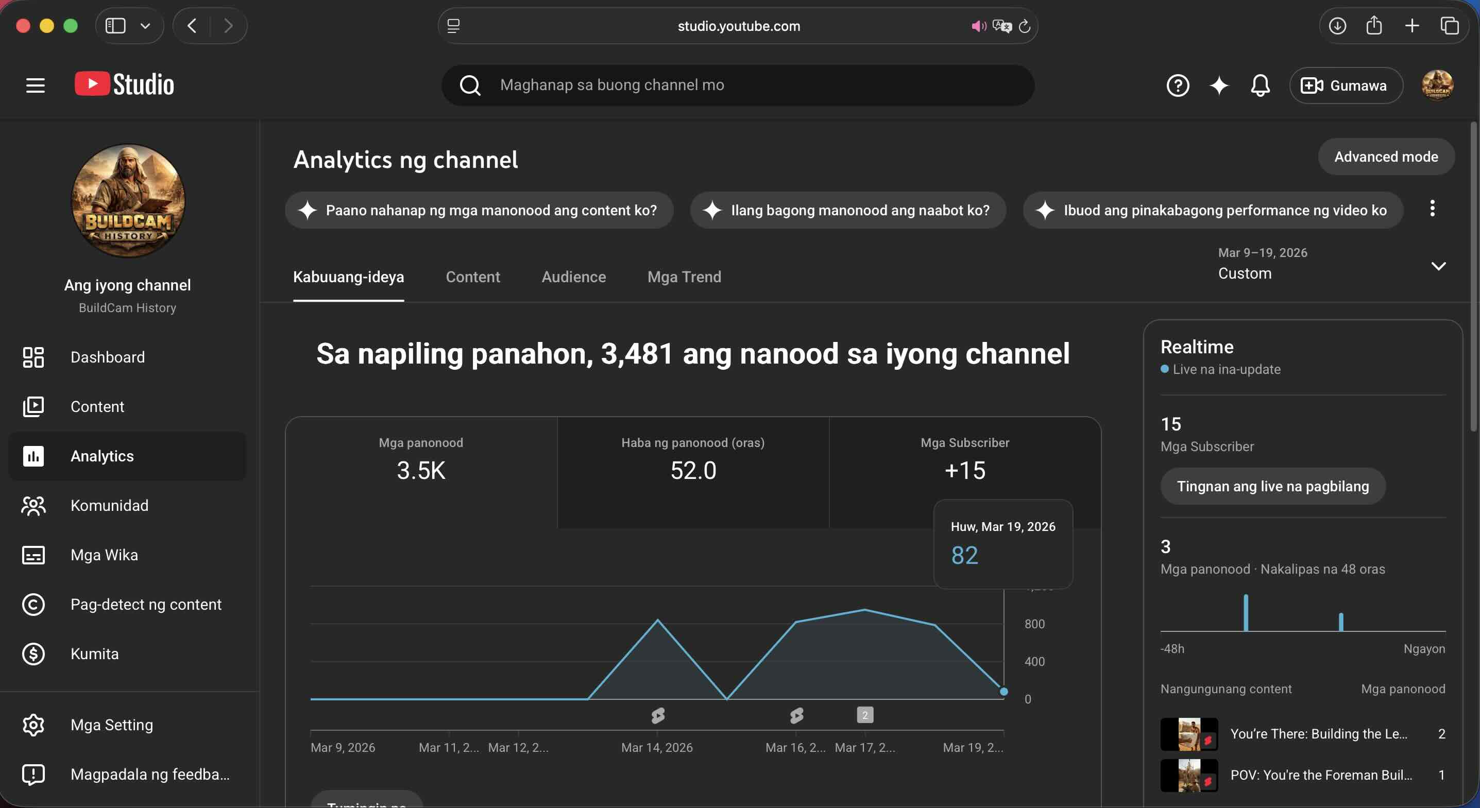The width and height of the screenshot is (1480, 808).
Task: Click Magpadala ng feedback icon
Action: pos(33,774)
